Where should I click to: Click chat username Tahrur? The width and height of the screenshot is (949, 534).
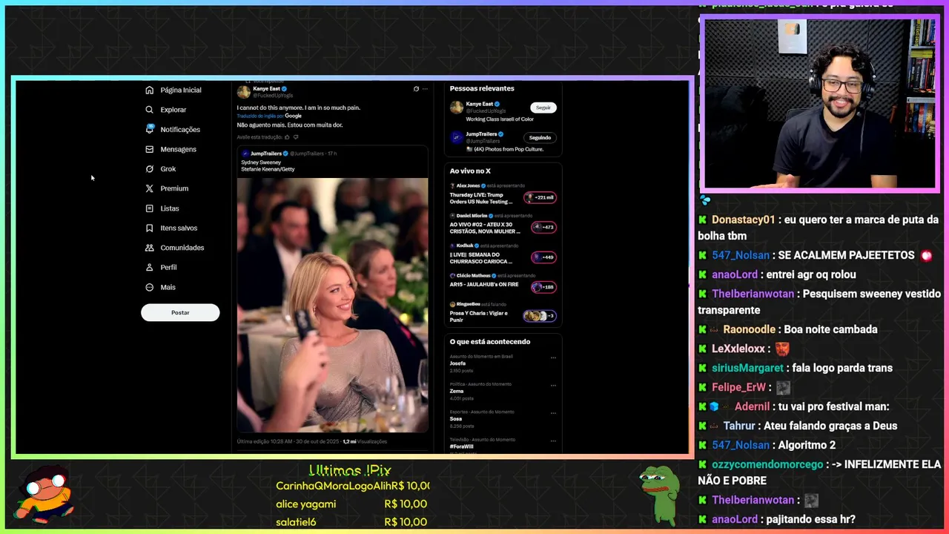(x=739, y=426)
